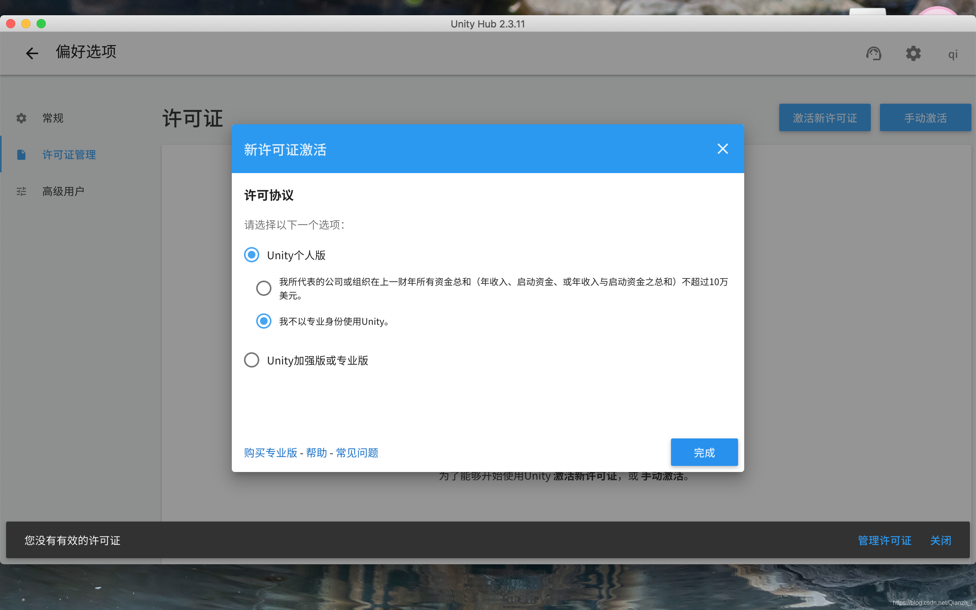Select the Unity个人版 radio button
Image resolution: width=976 pixels, height=610 pixels.
coord(251,255)
